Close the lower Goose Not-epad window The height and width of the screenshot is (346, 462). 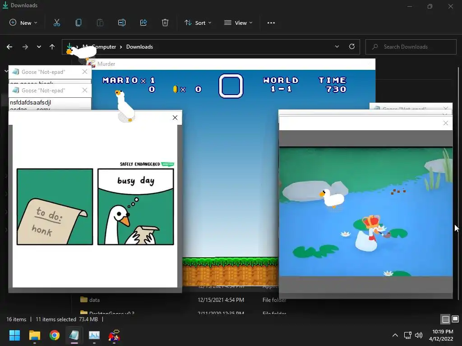(85, 90)
